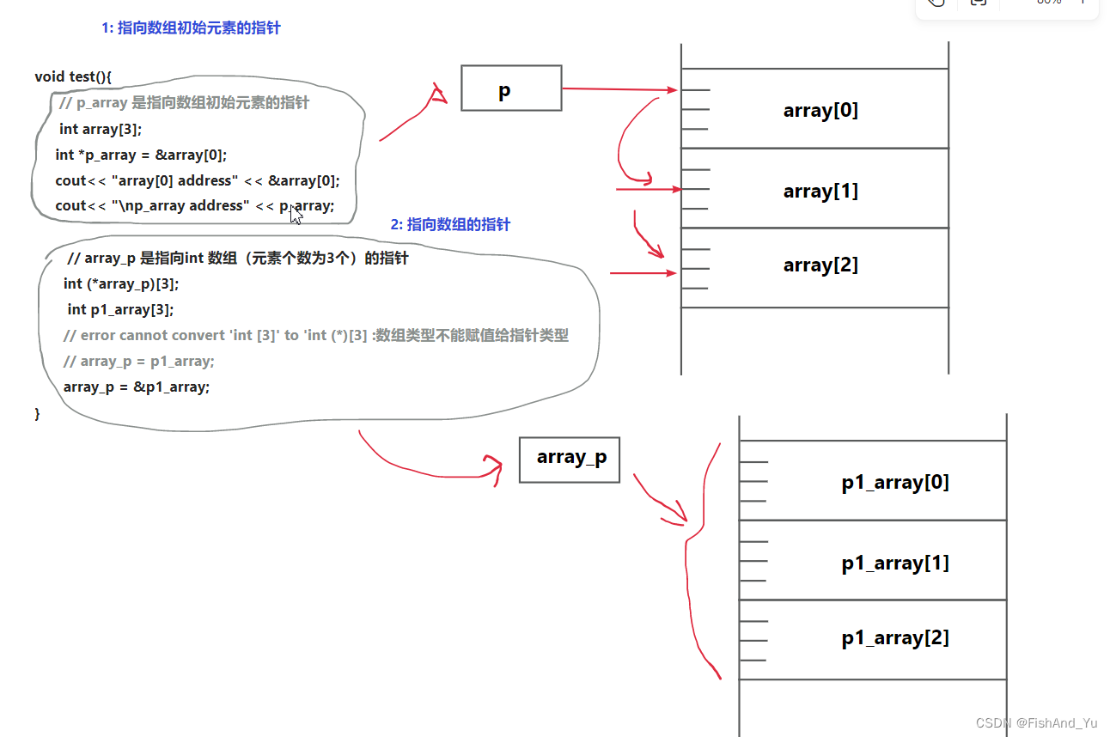Screen dimensions: 1110x737
Task: Select the array_p box
Action: tap(570, 460)
